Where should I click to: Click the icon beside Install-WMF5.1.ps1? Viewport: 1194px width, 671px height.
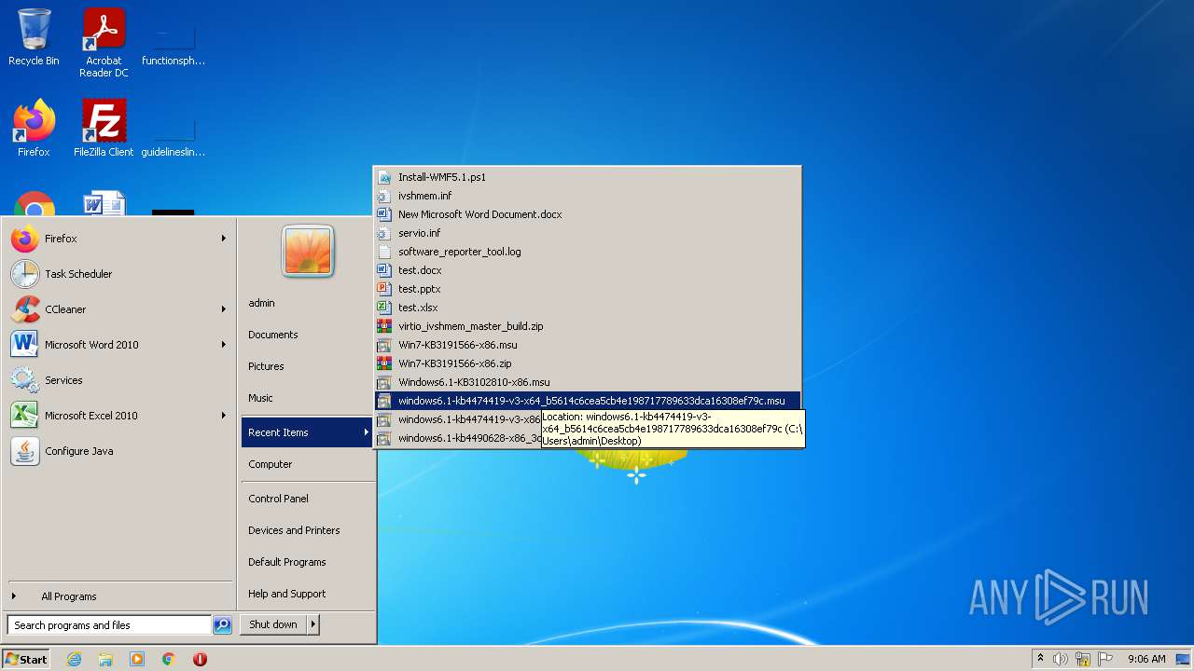[384, 177]
